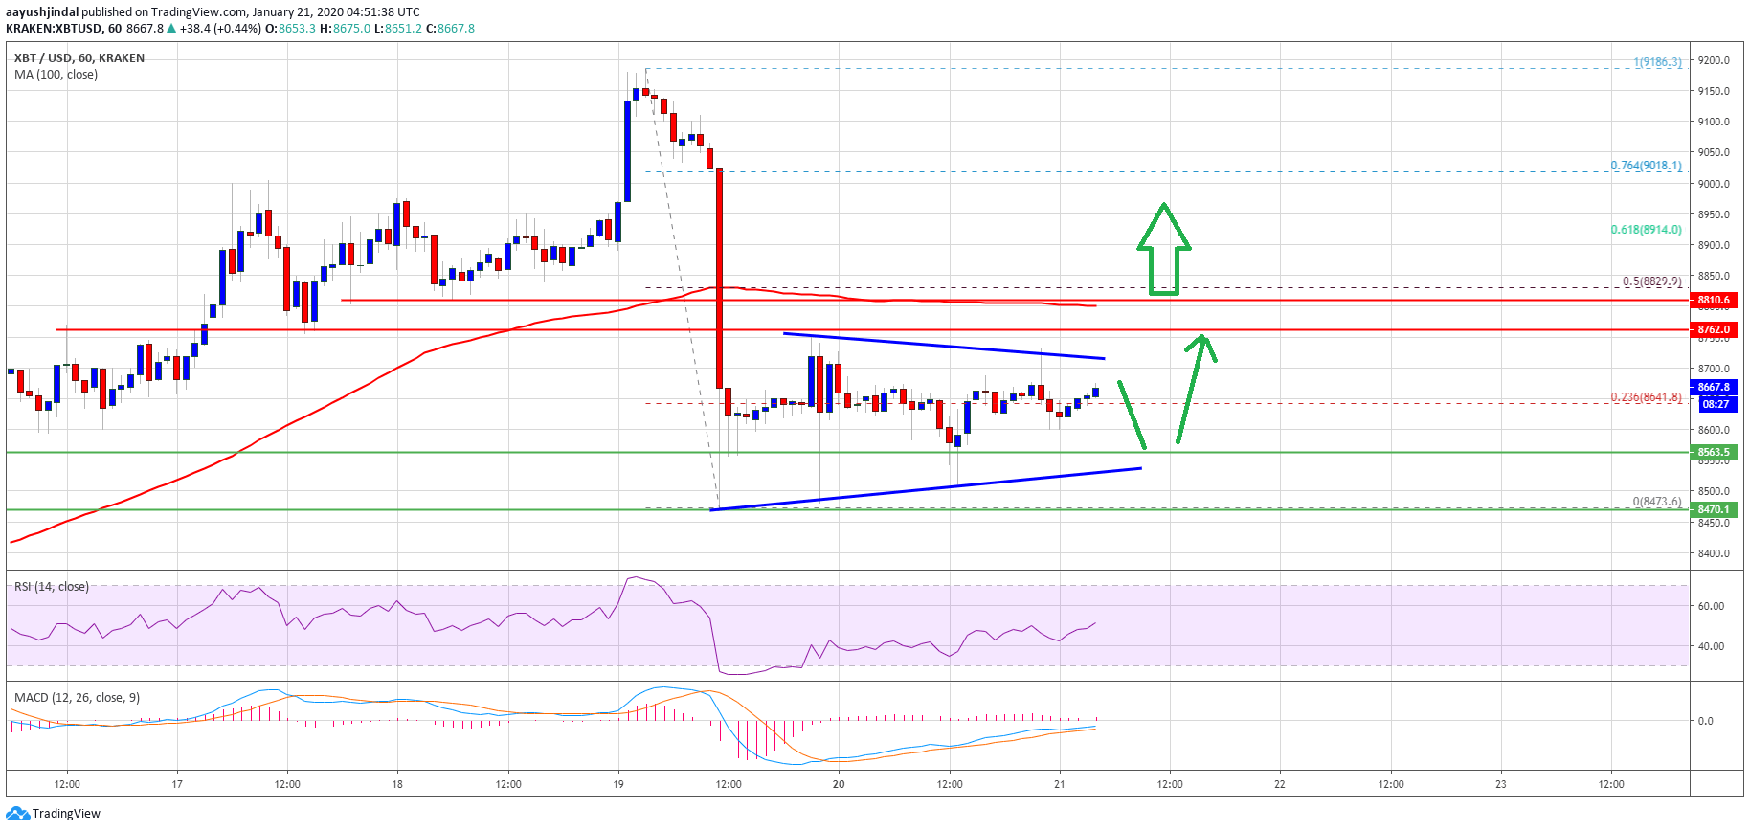Click the C:8667.8 close value
The image size is (1750, 831).
[x=450, y=29]
